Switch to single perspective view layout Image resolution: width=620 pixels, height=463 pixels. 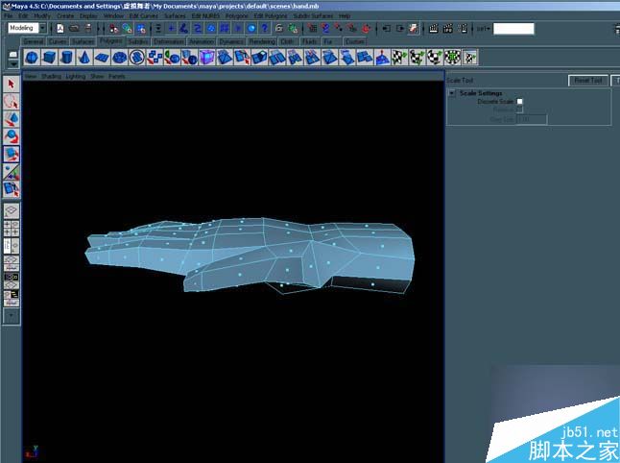[x=12, y=211]
